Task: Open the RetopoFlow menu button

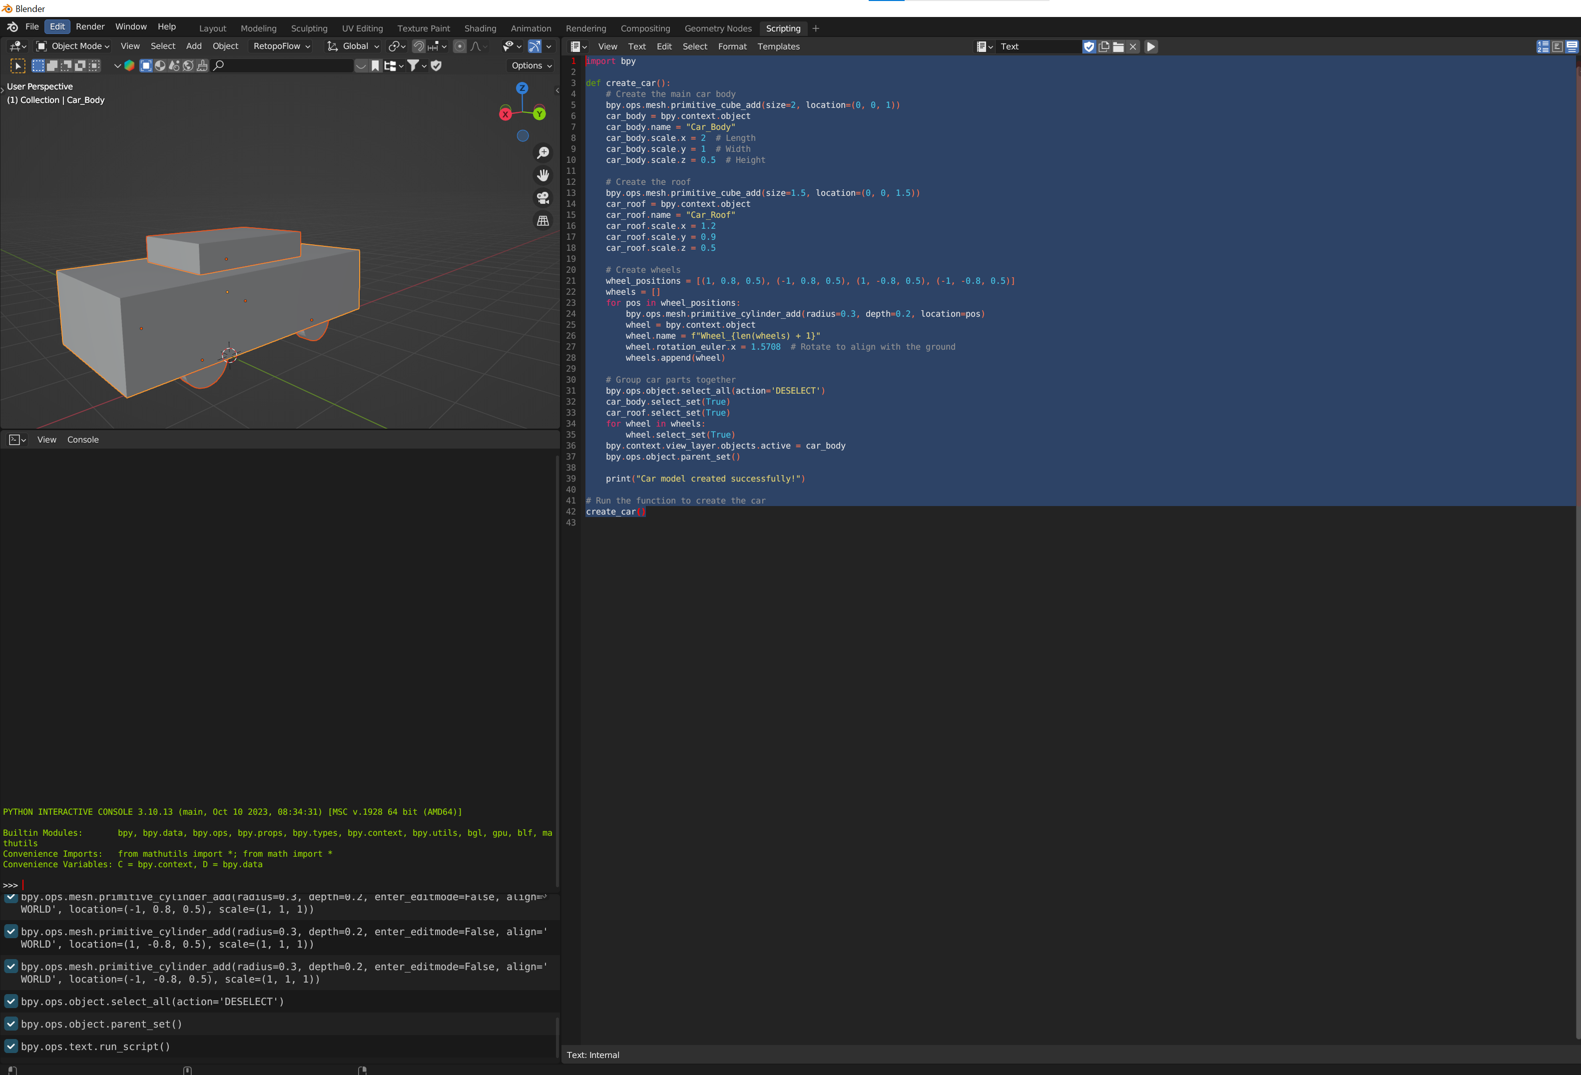Action: click(x=281, y=46)
